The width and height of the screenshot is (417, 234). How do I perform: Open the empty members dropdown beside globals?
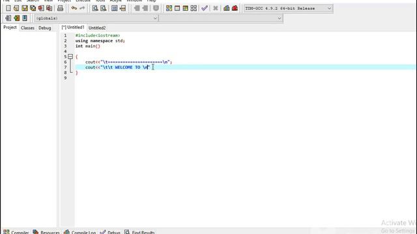(x=220, y=18)
